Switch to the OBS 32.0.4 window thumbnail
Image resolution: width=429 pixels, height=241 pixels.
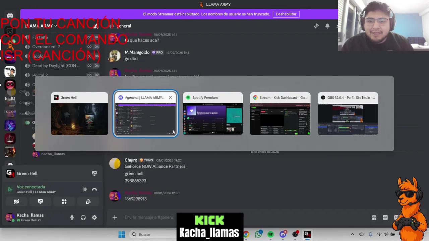(348, 114)
